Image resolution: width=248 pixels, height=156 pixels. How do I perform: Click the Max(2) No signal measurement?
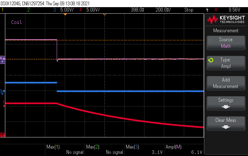coord(104,149)
